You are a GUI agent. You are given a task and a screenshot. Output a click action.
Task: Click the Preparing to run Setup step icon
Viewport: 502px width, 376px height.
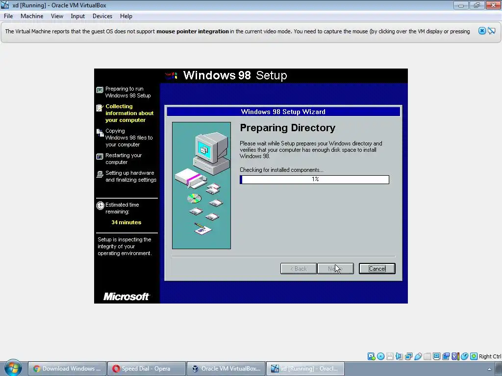[x=100, y=90]
